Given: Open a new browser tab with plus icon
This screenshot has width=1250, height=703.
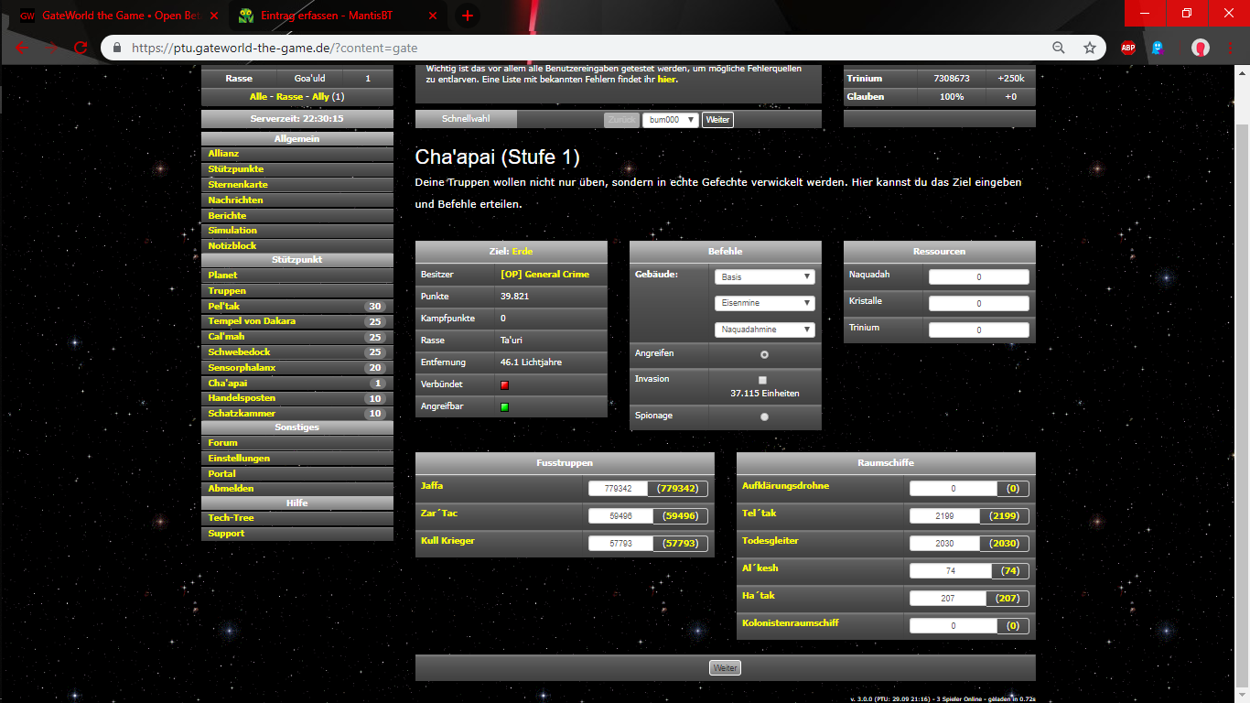Looking at the screenshot, I should pyautogui.click(x=468, y=16).
